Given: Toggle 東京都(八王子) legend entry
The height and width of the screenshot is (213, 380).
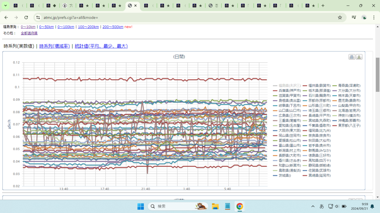Looking at the screenshot, I should (x=346, y=125).
